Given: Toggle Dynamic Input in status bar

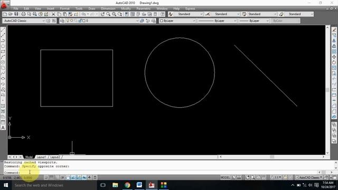Looking at the screenshot, I should coord(84,177).
